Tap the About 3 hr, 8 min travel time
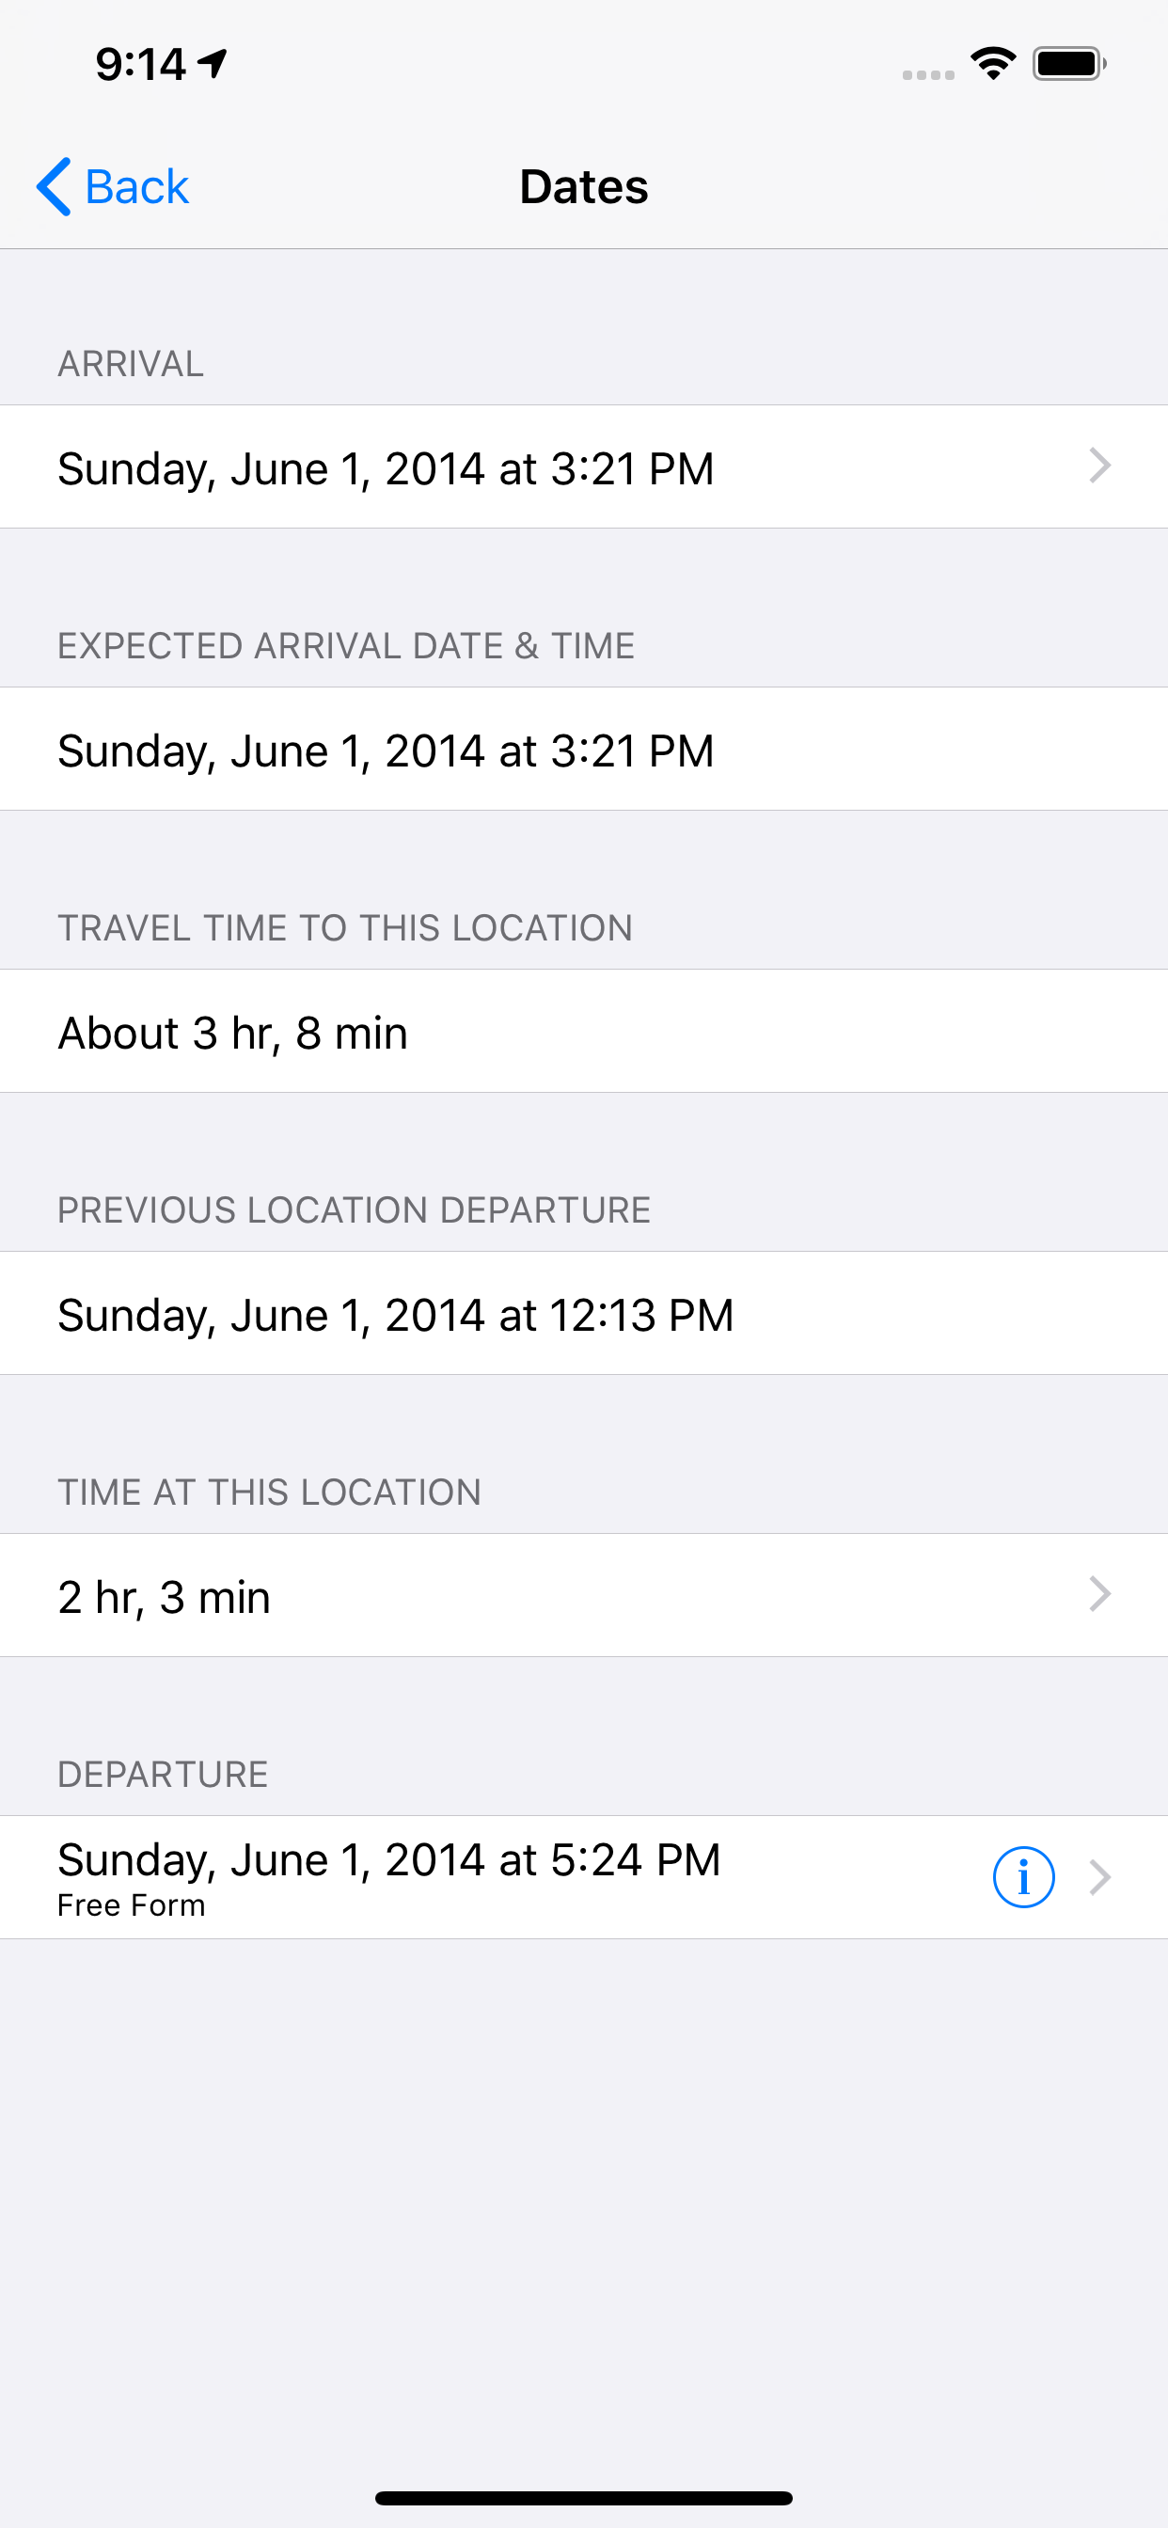1168x2528 pixels. (232, 1033)
